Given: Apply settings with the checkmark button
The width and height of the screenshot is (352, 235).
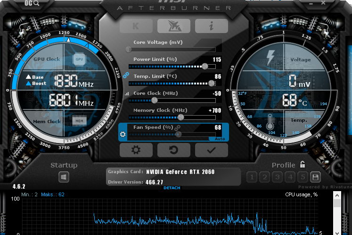Looking at the screenshot, I should (212, 150).
